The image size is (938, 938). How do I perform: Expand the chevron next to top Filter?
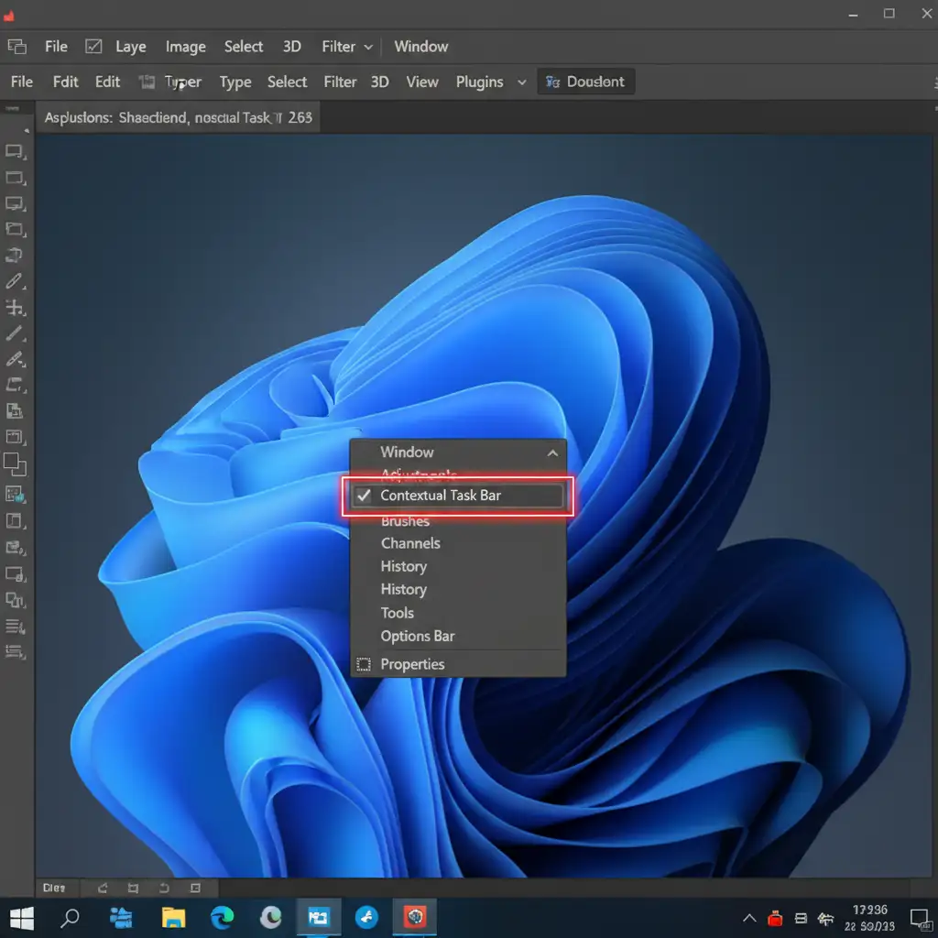tap(368, 47)
